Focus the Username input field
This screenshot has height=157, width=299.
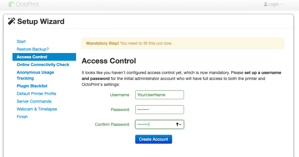click(x=159, y=95)
